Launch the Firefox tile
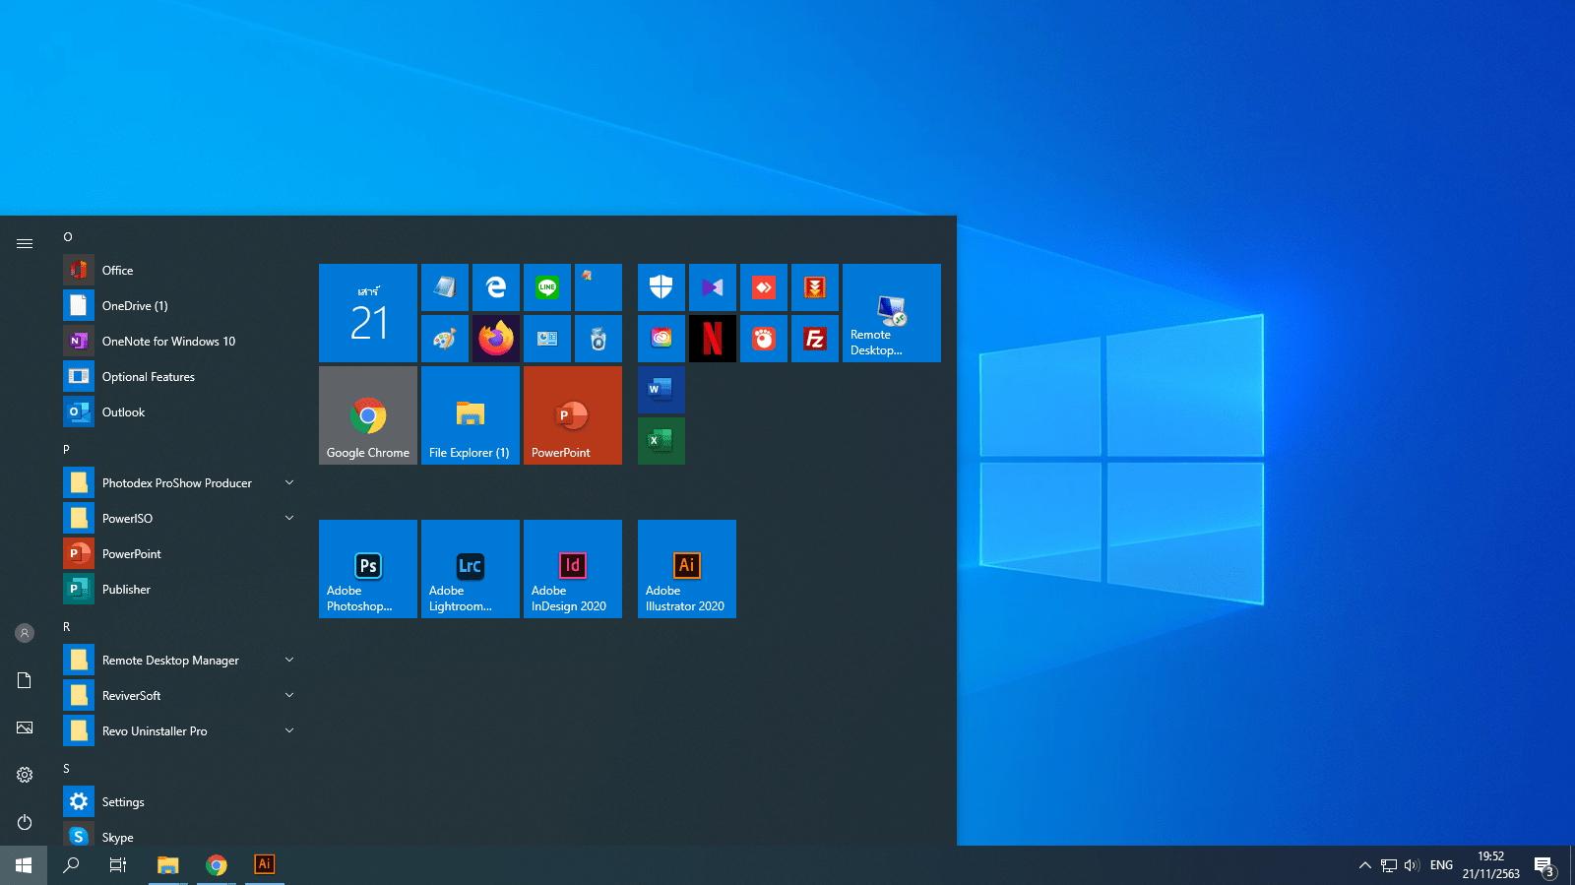 pyautogui.click(x=496, y=339)
